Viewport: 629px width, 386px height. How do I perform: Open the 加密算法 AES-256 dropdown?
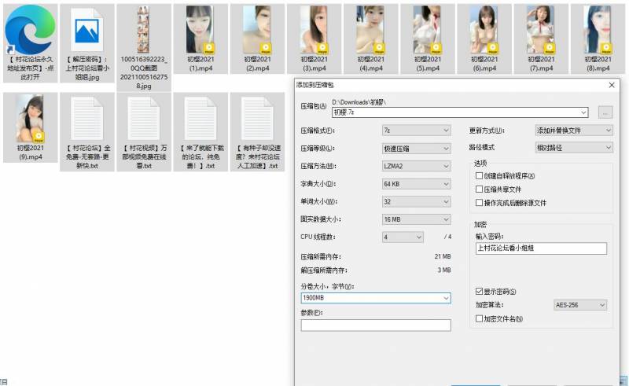[580, 304]
